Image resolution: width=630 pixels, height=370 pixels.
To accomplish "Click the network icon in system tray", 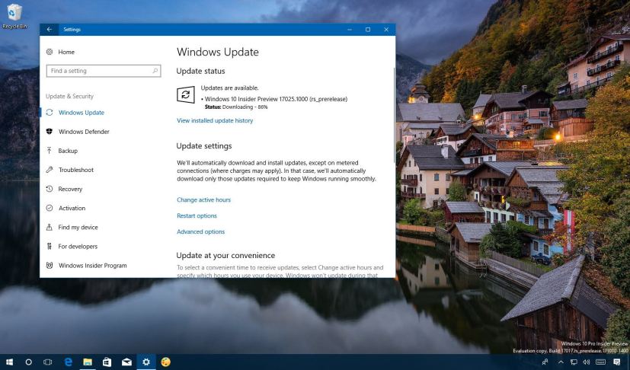I will click(x=574, y=362).
